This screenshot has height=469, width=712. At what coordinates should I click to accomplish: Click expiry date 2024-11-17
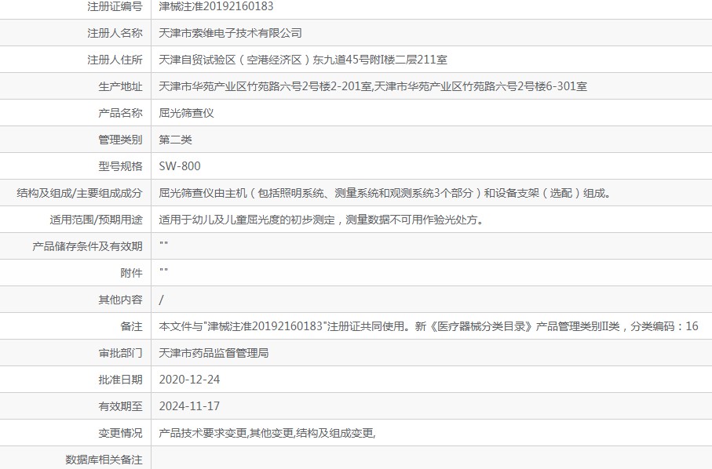click(x=189, y=406)
